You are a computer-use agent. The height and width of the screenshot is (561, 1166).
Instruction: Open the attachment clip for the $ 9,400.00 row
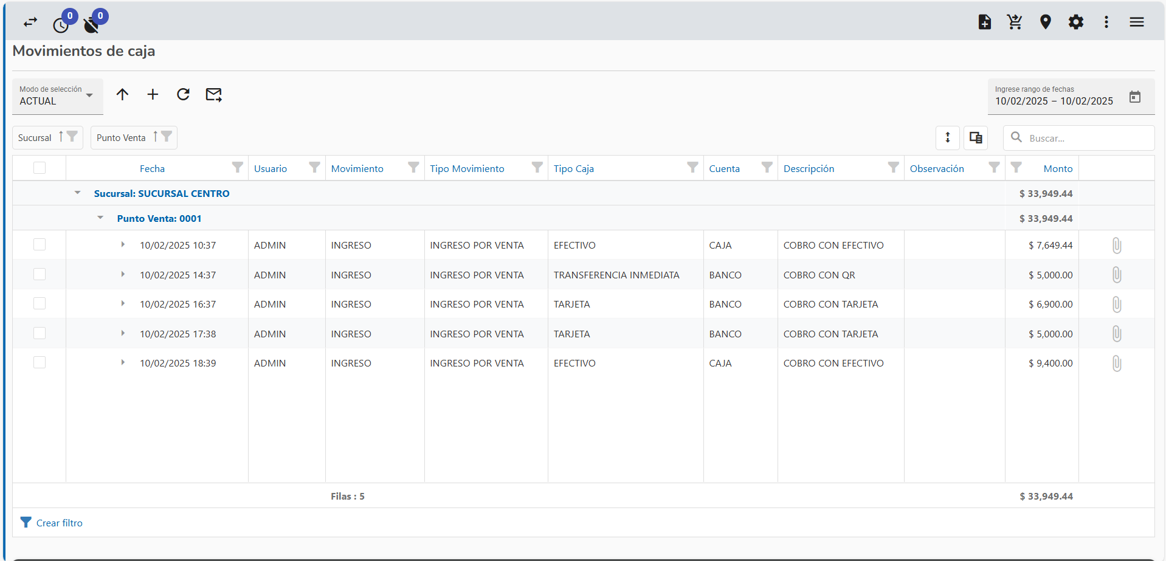point(1117,363)
